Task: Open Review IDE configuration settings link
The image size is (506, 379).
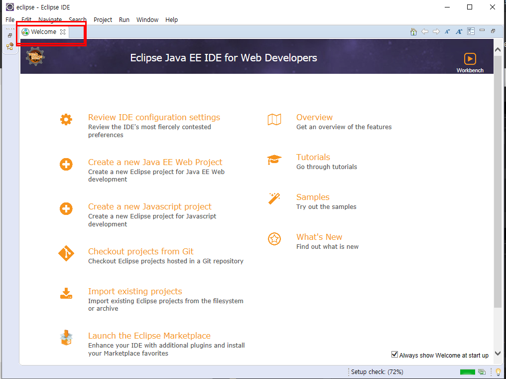Action: coord(154,117)
